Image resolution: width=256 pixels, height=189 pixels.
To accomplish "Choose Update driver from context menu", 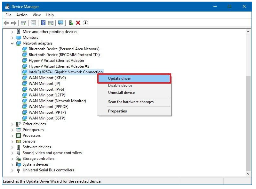I will click(x=134, y=78).
